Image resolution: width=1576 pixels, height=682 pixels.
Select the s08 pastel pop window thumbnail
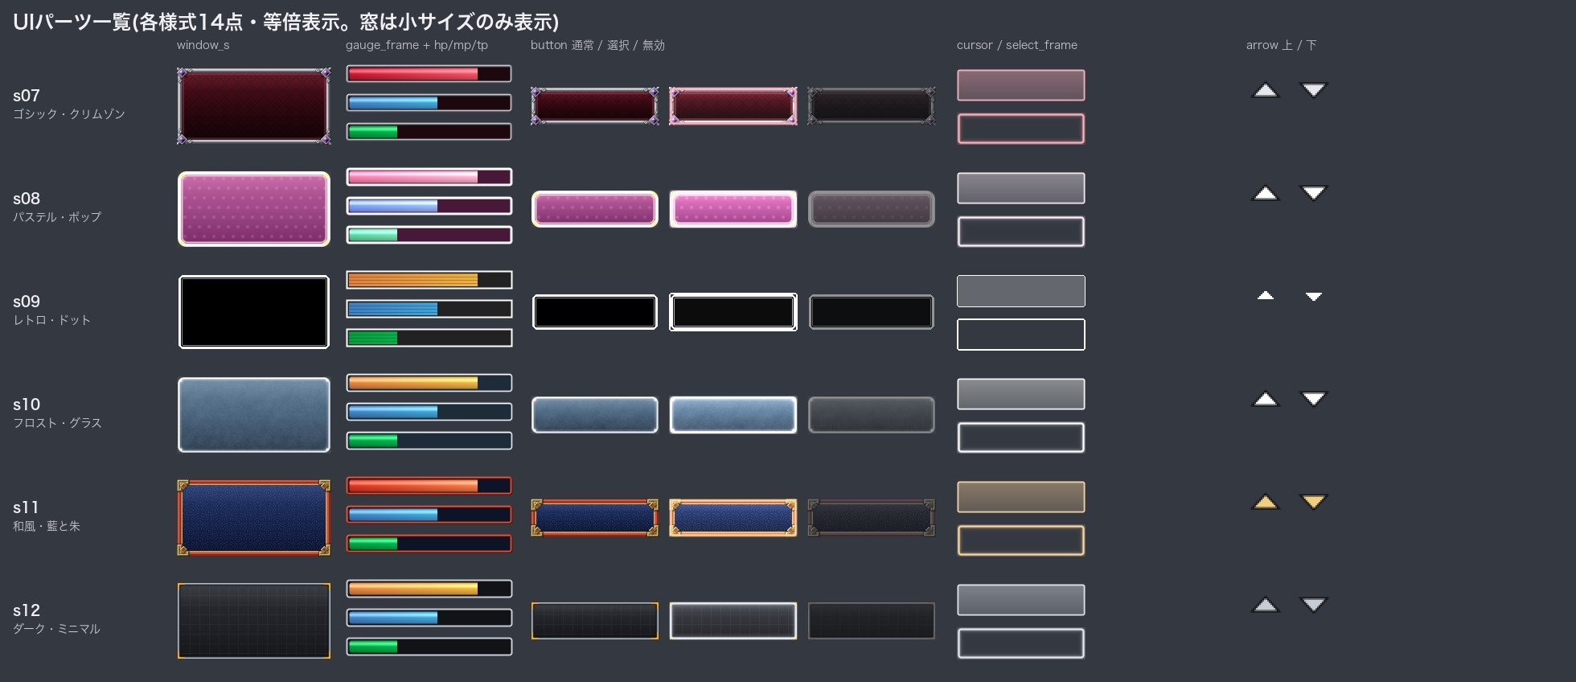tap(254, 209)
